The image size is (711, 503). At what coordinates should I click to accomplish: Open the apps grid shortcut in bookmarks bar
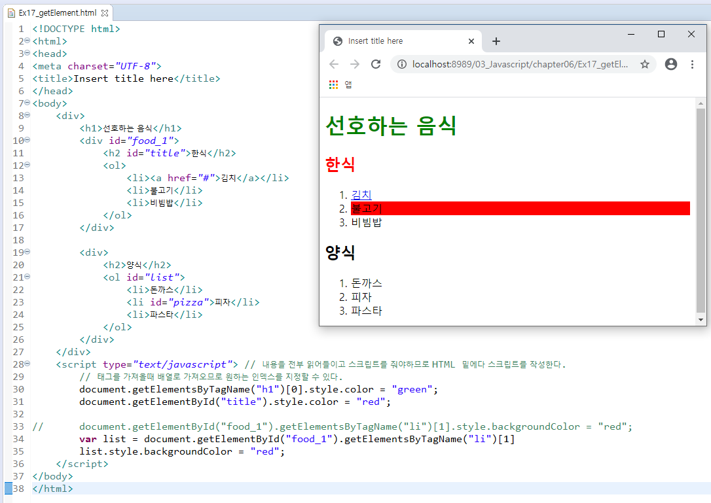[x=334, y=85]
